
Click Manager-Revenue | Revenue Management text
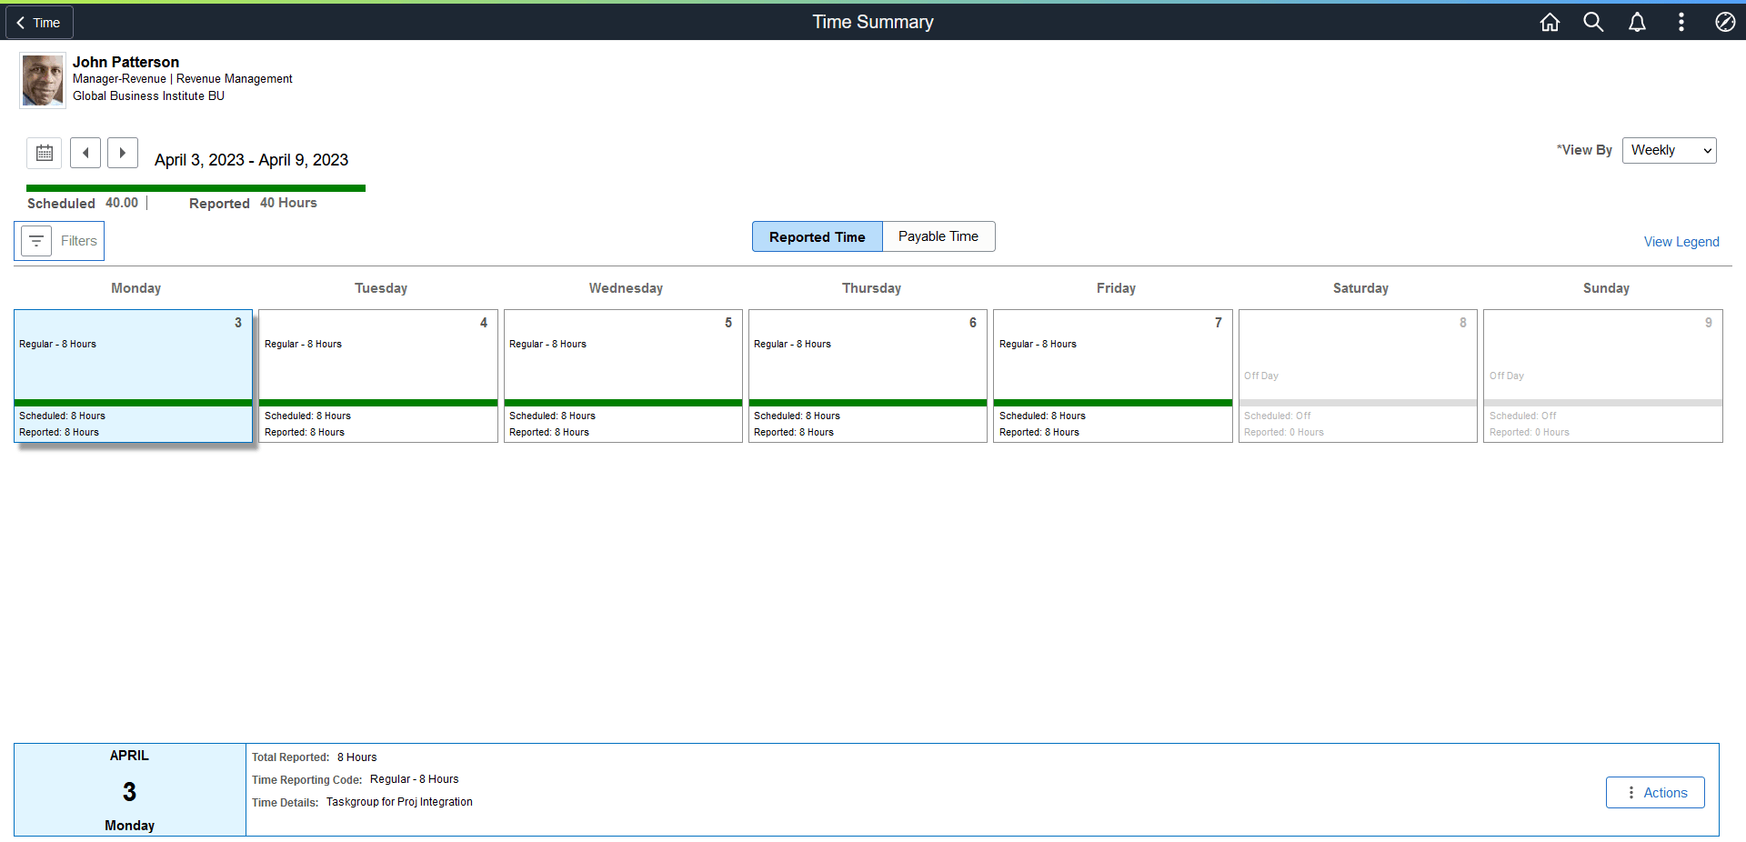coord(183,79)
